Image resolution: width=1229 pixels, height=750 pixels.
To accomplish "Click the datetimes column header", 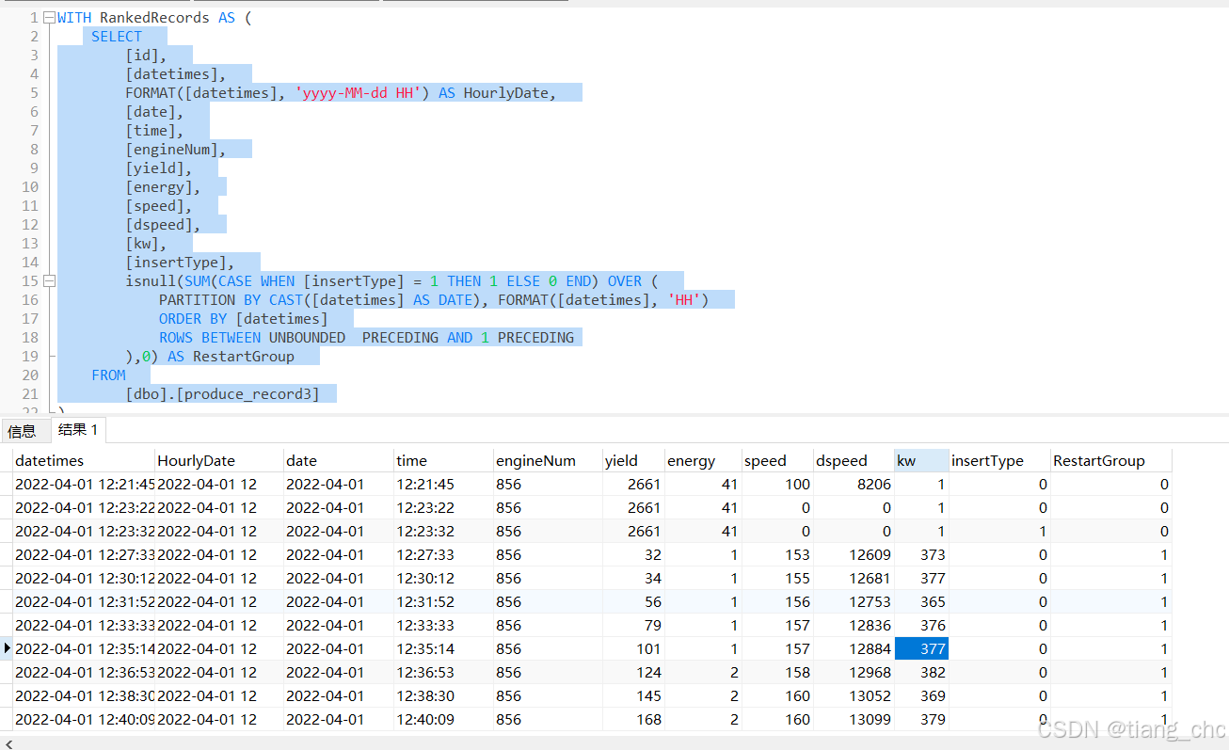I will [84, 461].
